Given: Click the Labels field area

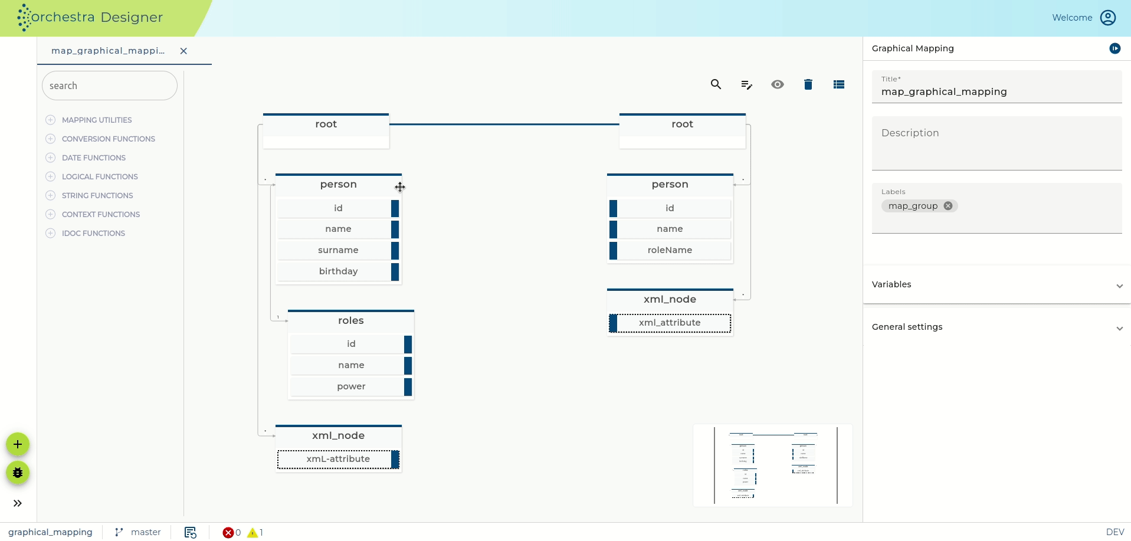Looking at the screenshot, I should (x=996, y=208).
